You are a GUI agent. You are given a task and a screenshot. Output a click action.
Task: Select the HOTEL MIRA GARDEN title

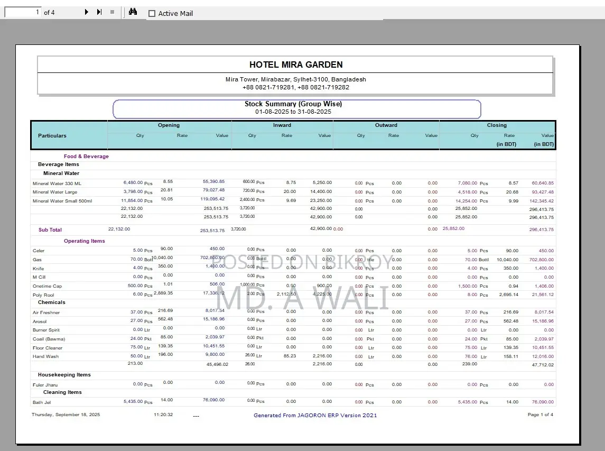point(296,65)
